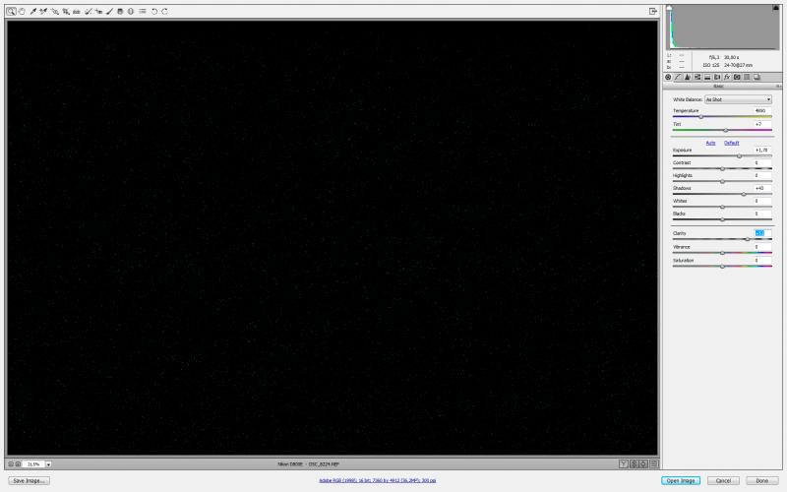The height and width of the screenshot is (492, 787).
Task: Click the Temperature value field
Action: (x=761, y=110)
